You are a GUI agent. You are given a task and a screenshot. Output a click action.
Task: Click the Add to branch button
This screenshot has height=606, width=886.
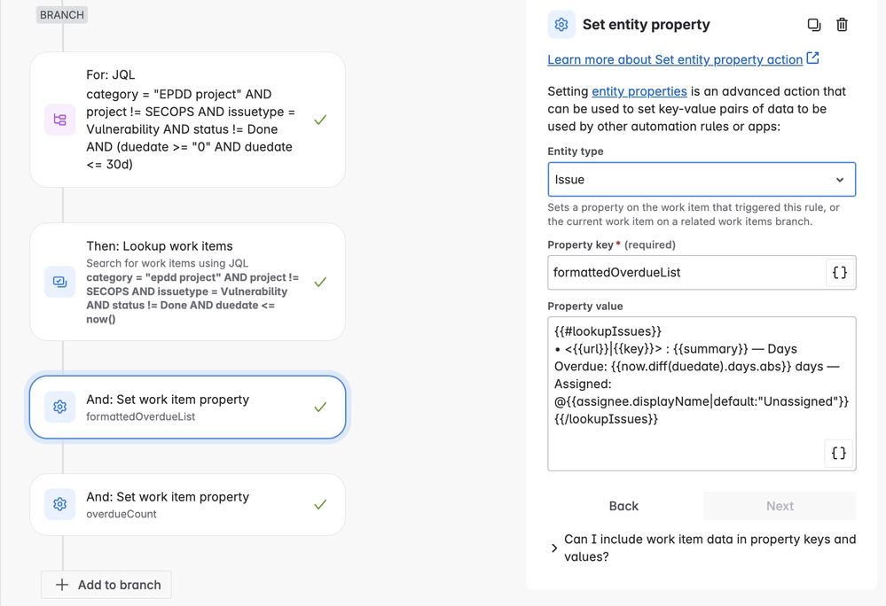click(x=106, y=585)
